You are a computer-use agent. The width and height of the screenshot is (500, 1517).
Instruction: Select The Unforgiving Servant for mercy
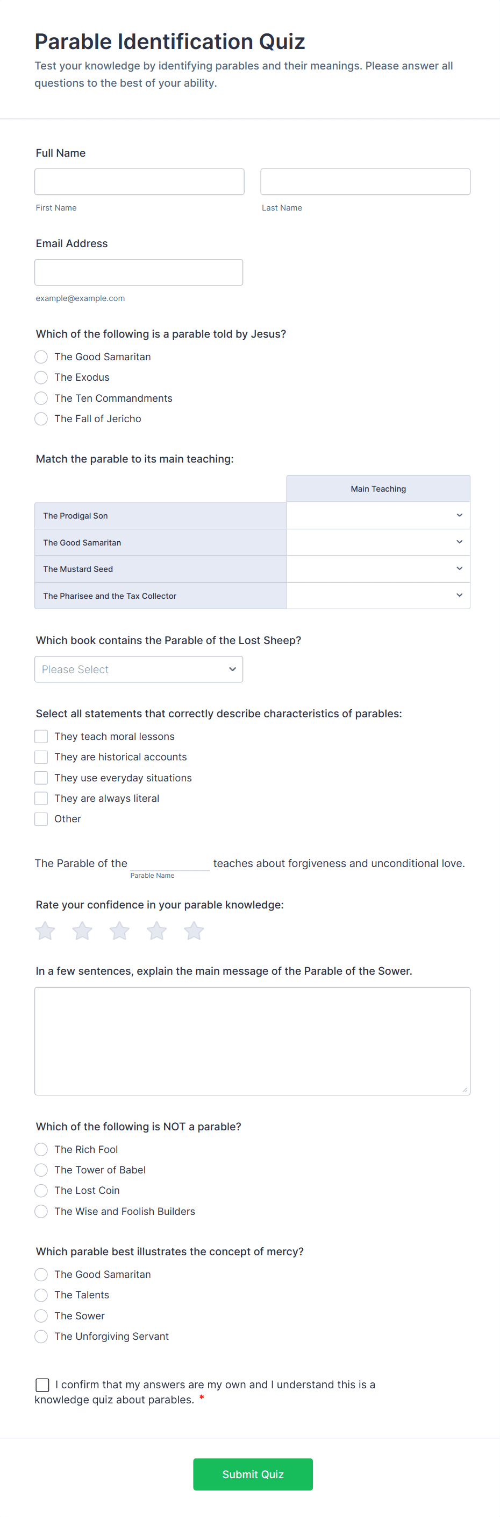pyautogui.click(x=41, y=1336)
